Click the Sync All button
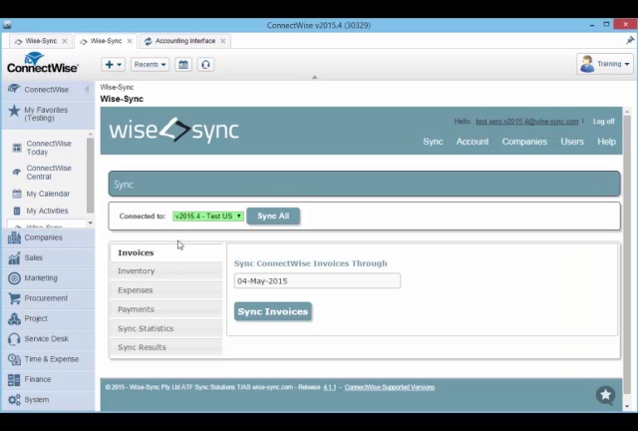Image resolution: width=638 pixels, height=431 pixels. (x=273, y=216)
